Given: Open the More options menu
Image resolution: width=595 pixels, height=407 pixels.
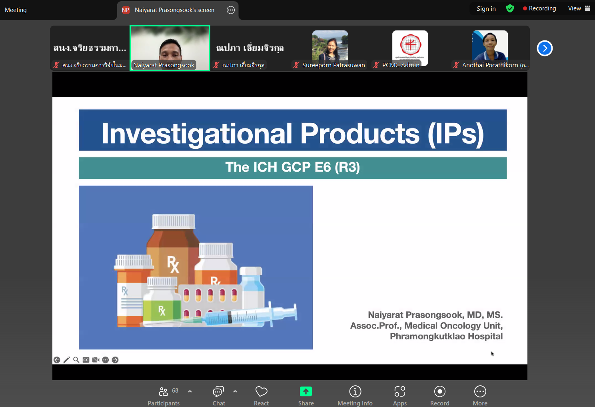Looking at the screenshot, I should 480,395.
